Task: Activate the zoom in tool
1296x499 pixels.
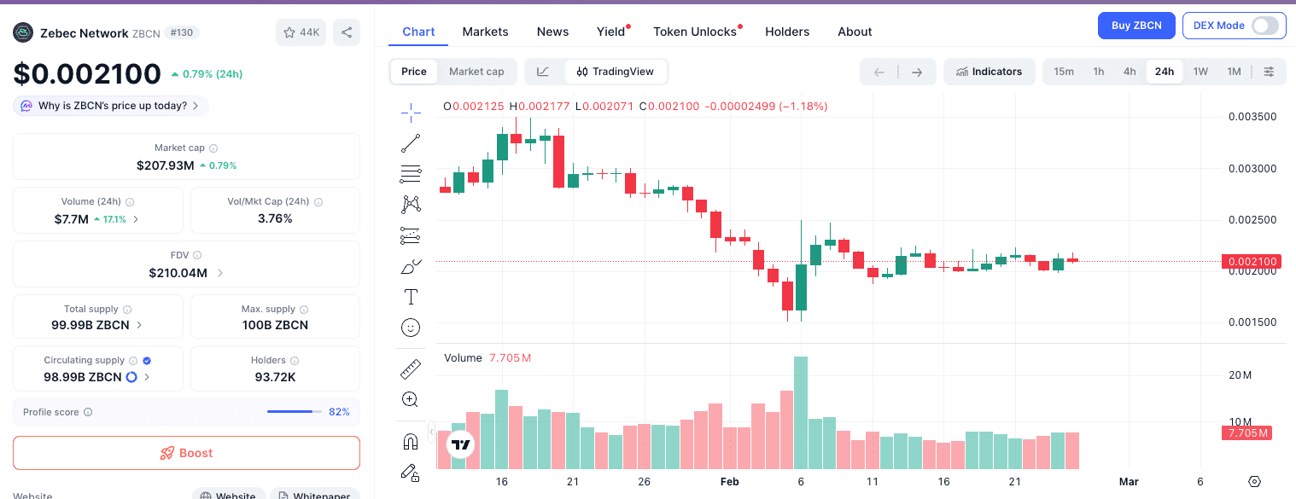Action: pos(411,399)
